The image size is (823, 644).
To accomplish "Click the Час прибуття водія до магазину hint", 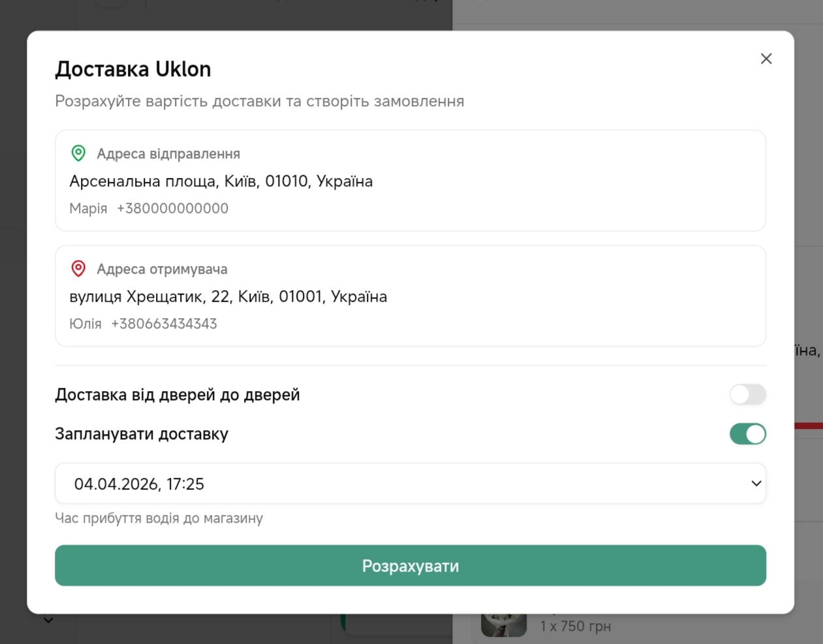I will (x=159, y=518).
